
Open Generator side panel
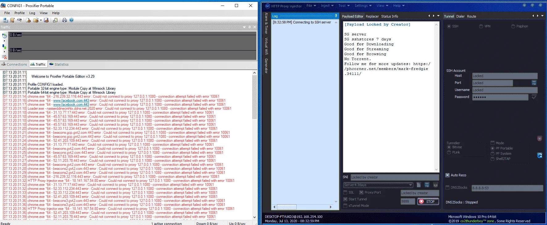pos(266,66)
